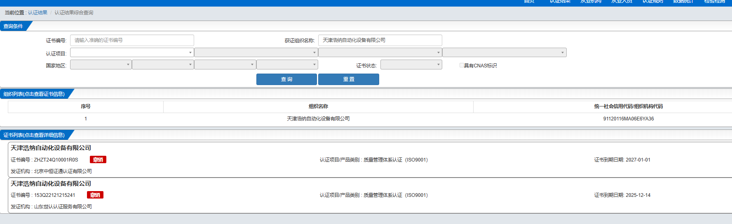Click issuer 山东世认认证服务有限公司
Image resolution: width=732 pixels, height=224 pixels.
tap(63, 207)
